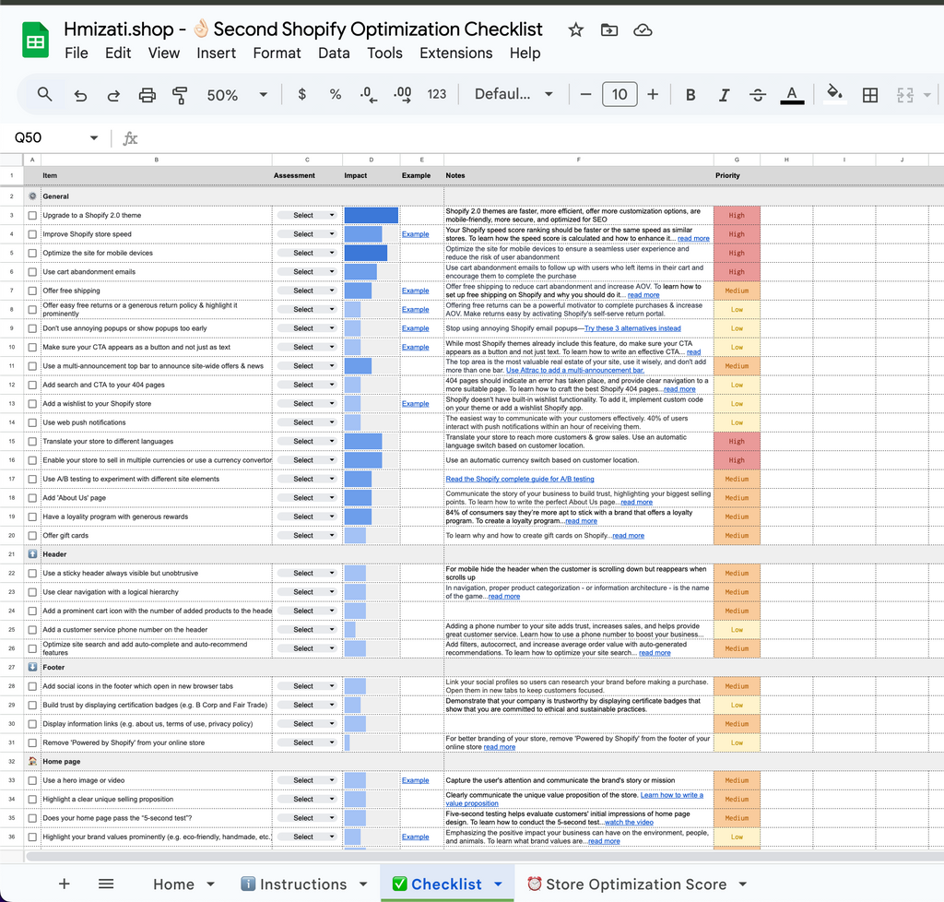Follow 'Use Attrac to add a multi-announcement bar' link
Image resolution: width=944 pixels, height=902 pixels.
(575, 371)
